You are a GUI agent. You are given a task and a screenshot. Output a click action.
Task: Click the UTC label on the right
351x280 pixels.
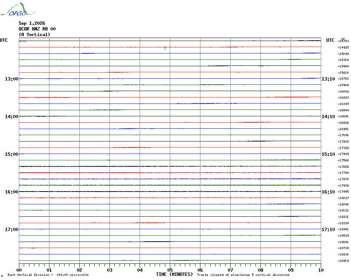point(330,40)
